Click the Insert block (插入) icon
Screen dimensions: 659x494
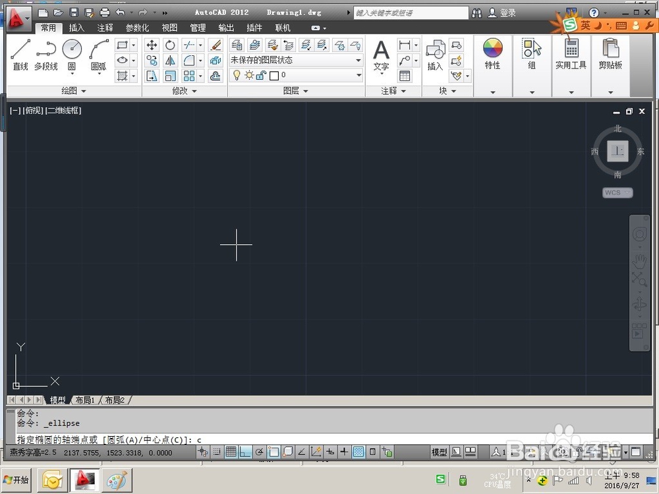coord(436,55)
